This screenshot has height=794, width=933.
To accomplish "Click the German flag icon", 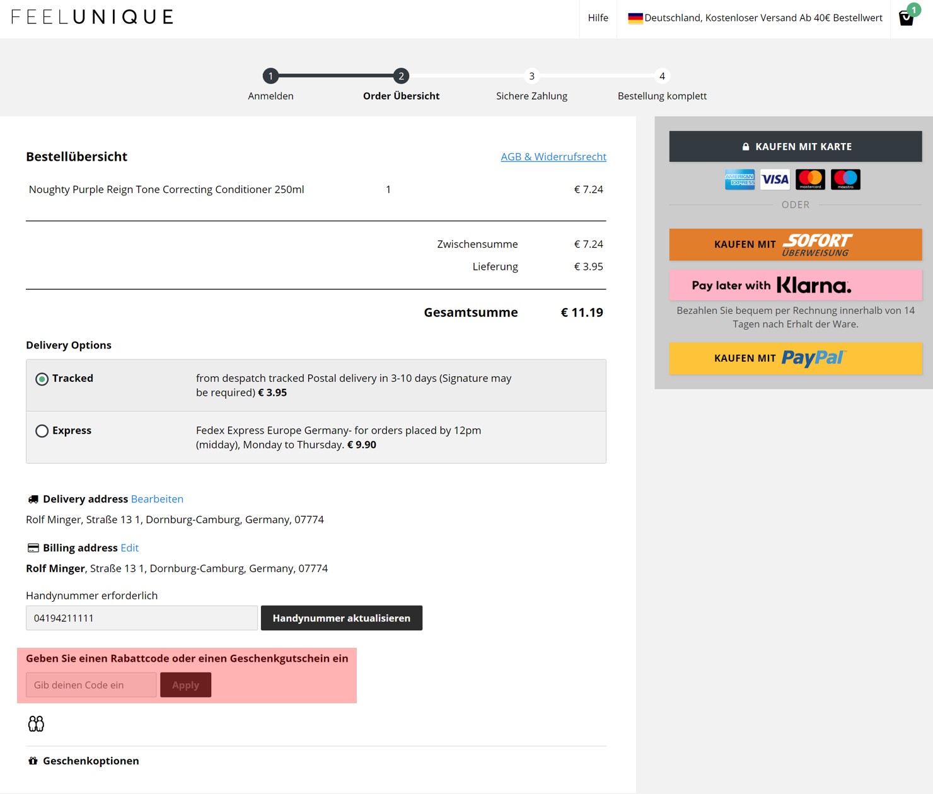I will [635, 18].
